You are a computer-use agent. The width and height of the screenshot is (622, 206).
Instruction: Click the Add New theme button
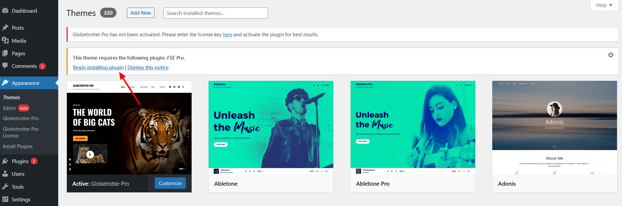point(141,13)
